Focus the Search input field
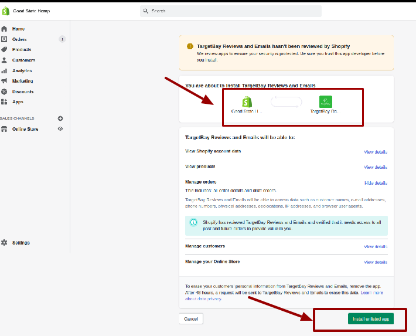 230,11
